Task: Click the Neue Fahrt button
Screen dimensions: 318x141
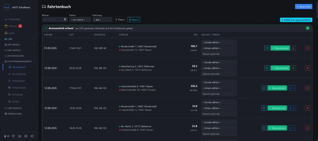Action: click(303, 7)
